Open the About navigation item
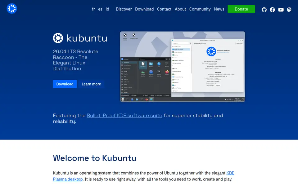The image size is (298, 186). point(180,9)
